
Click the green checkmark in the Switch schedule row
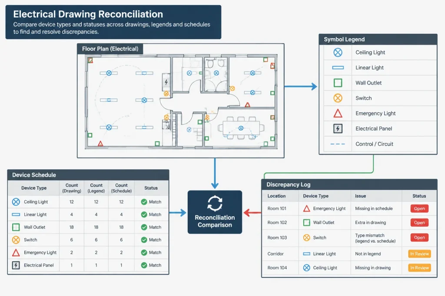(144, 240)
